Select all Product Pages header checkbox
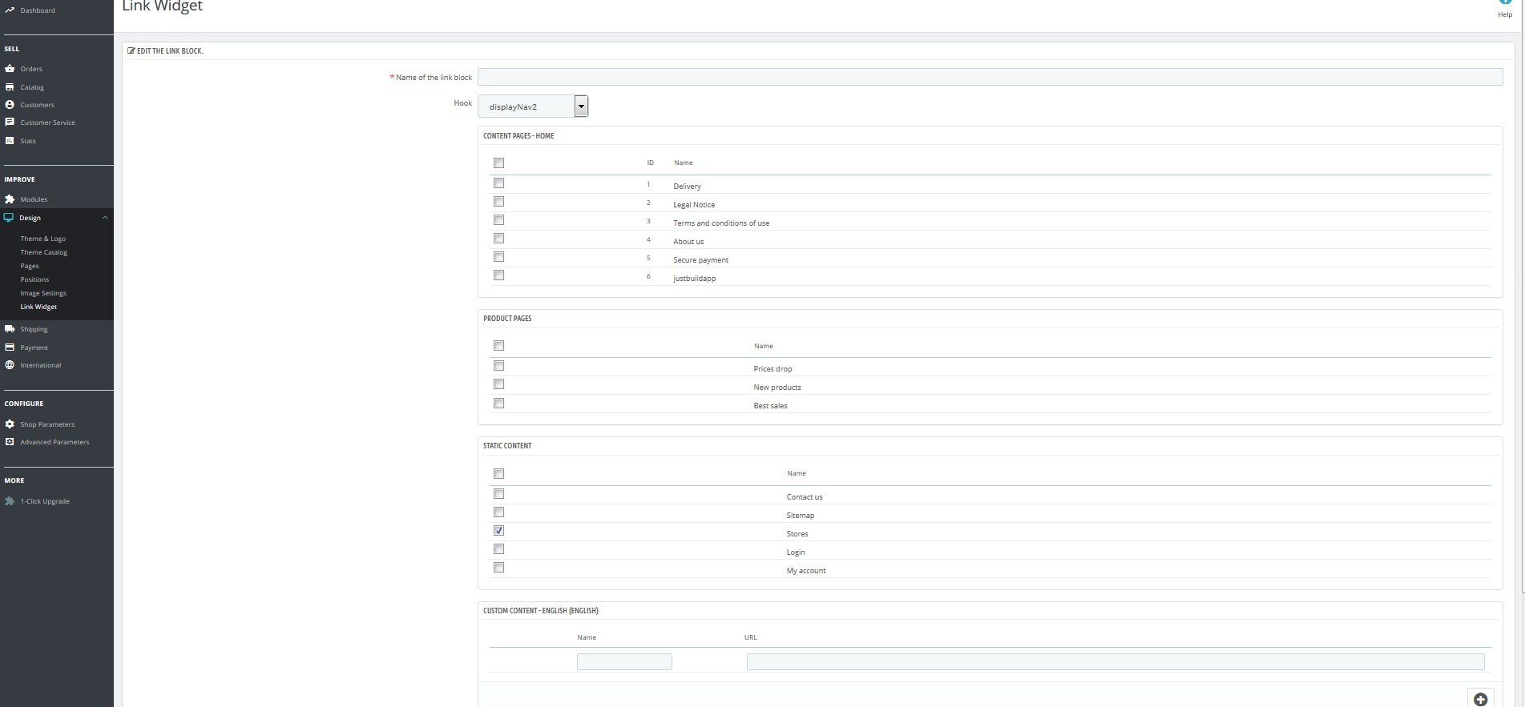This screenshot has height=707, width=1525. coord(498,346)
